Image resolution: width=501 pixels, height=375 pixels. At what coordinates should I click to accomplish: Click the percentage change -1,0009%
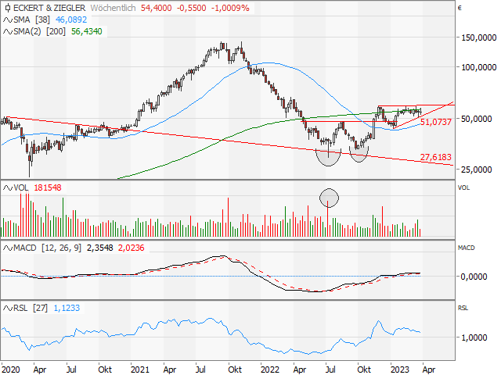(230, 8)
